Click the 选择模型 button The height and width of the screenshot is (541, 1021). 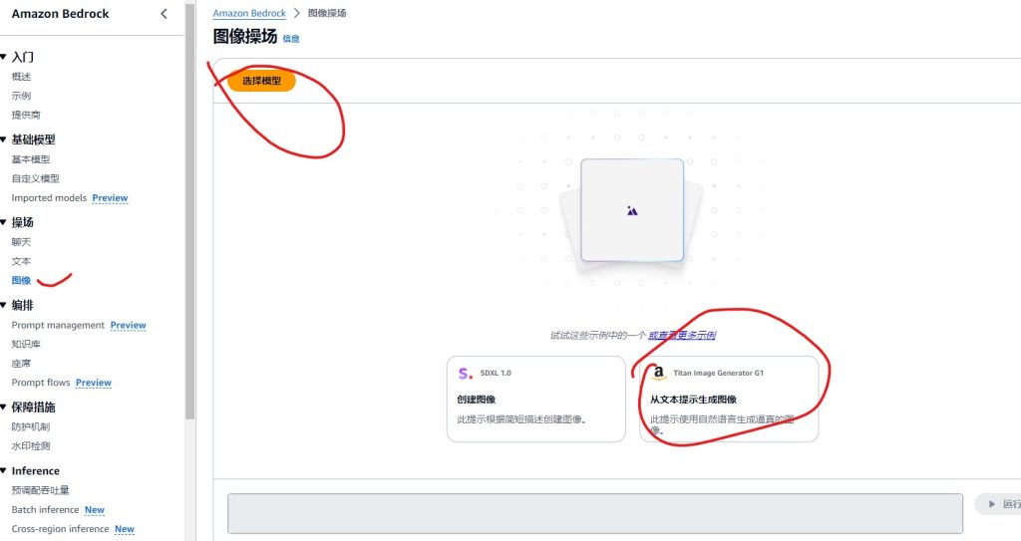coord(261,81)
